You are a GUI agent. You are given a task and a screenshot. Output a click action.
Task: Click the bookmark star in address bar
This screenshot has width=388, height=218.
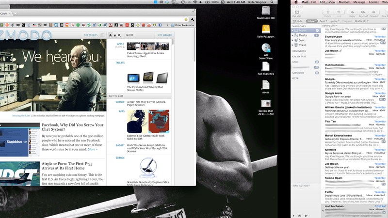(186, 19)
